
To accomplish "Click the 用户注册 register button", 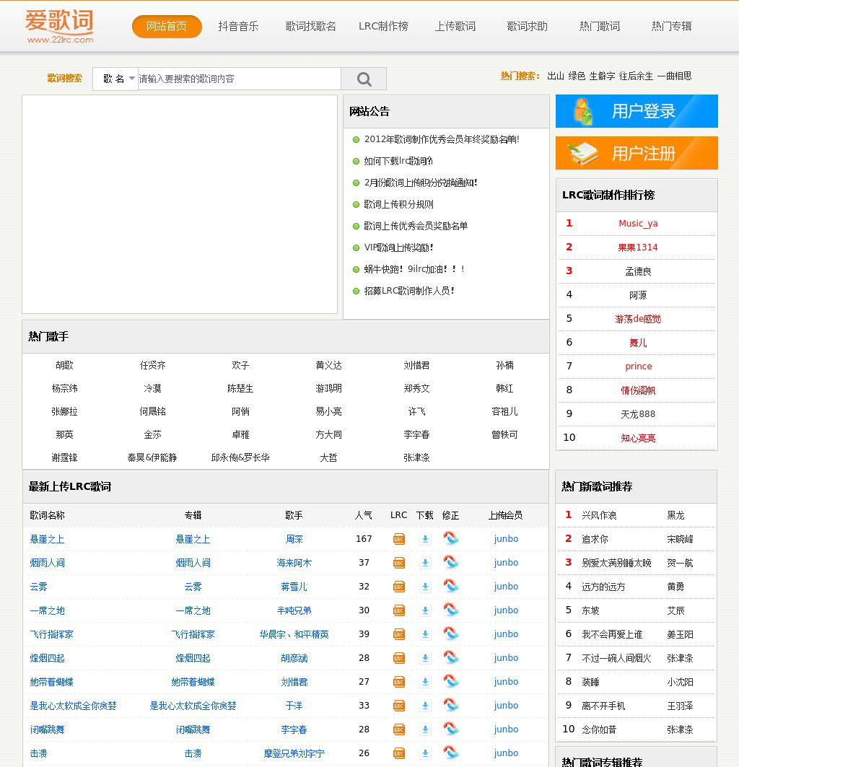I will (x=637, y=153).
